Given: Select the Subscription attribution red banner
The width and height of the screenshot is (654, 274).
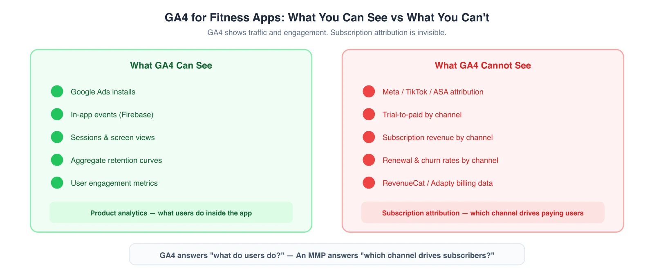Looking at the screenshot, I should tap(483, 213).
